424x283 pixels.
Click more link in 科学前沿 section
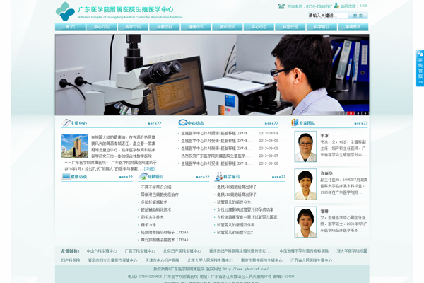pos(278,177)
